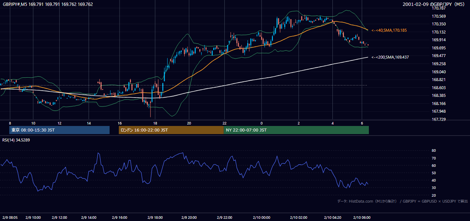The height and width of the screenshot is (221, 470).
Task: Click the RSI 50 level label
Action: tap(434, 173)
